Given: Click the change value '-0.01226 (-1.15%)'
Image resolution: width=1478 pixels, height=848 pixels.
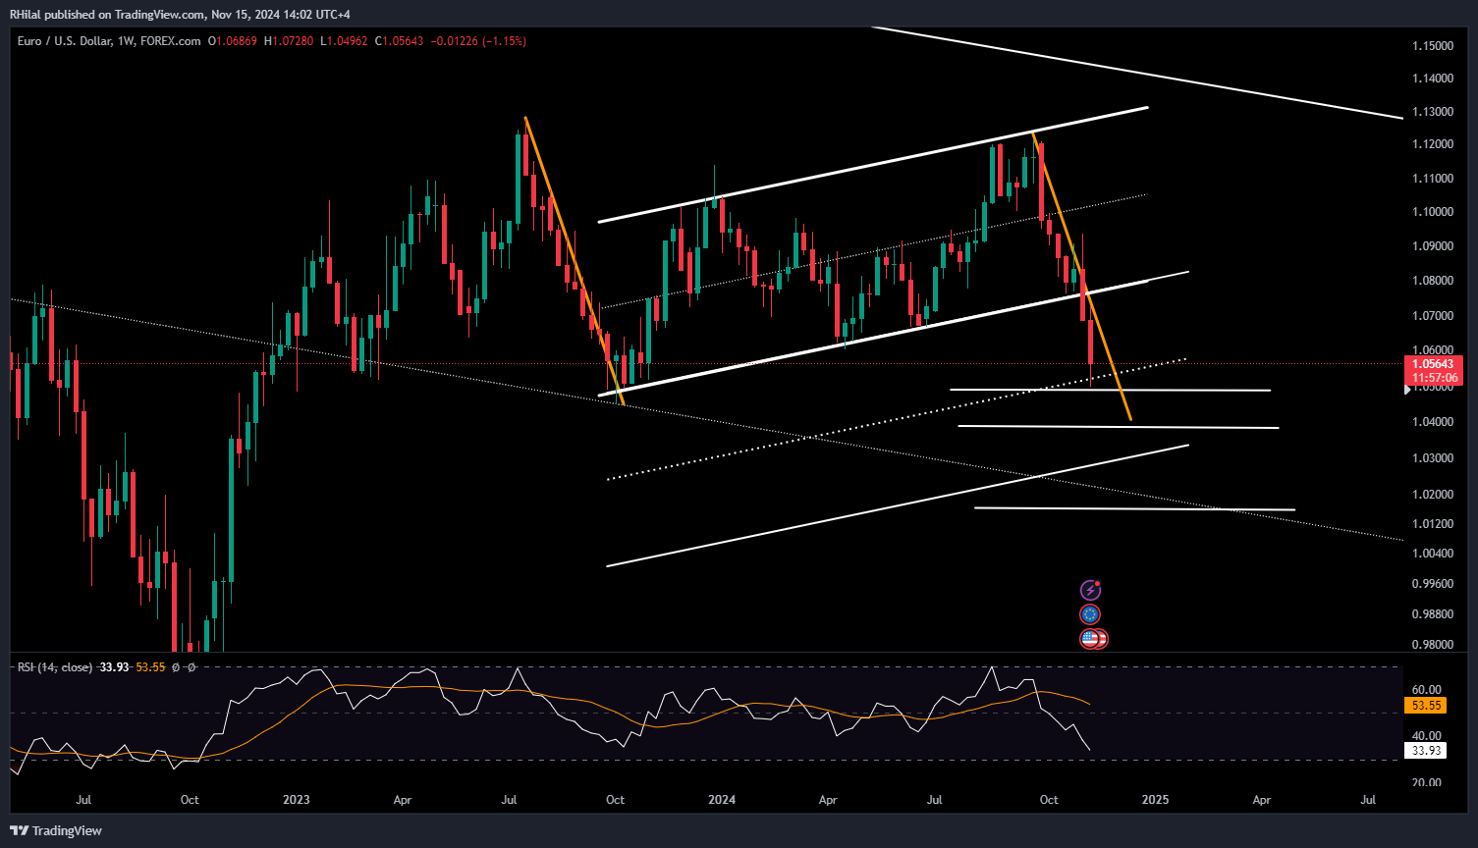Looking at the screenshot, I should (x=478, y=41).
